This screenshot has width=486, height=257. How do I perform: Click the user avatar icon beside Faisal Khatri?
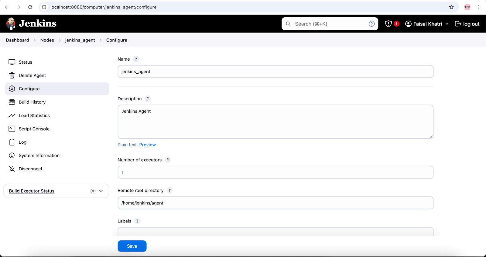pos(408,24)
